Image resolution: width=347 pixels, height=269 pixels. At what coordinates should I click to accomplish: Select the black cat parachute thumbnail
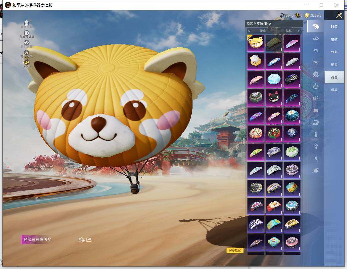(274, 97)
